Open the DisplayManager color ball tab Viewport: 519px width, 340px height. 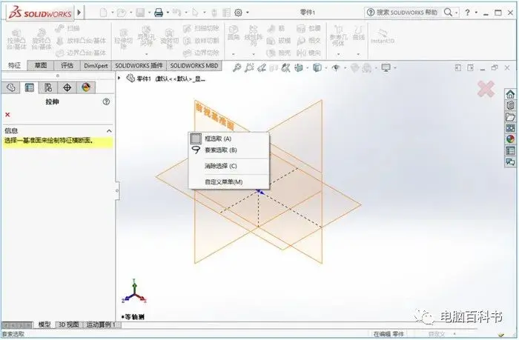point(86,87)
